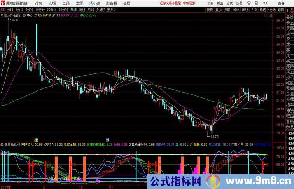Image resolution: width=294 pixels, height=189 pixels.
Task: Switch chart period to 日线
Action: click(x=73, y=9)
